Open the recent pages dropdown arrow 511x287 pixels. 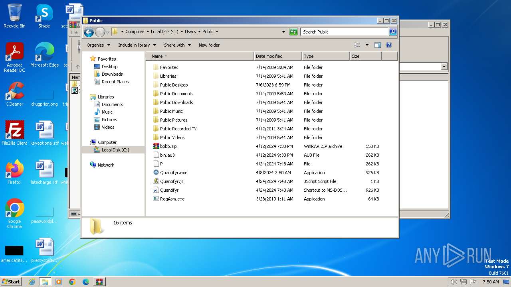107,32
